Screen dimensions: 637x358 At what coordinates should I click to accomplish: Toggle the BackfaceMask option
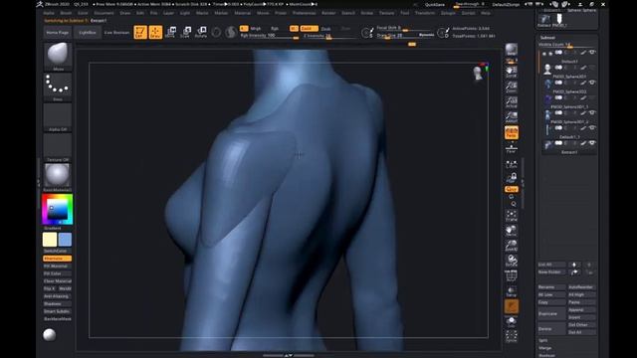(58, 319)
